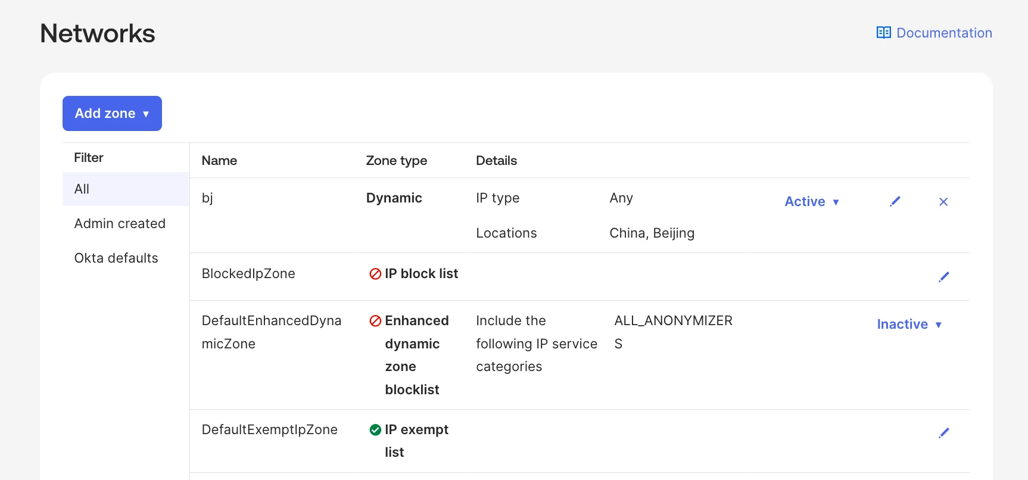Screen dimensions: 1028x480
Task: Click the Any value for IP type
Action: (621, 198)
